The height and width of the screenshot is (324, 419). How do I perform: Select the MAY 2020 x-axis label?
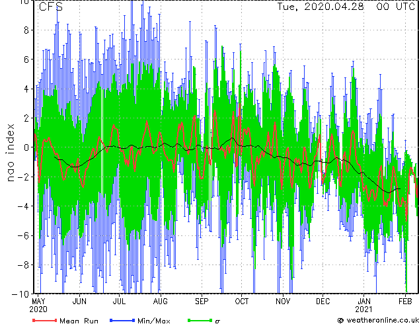pyautogui.click(x=38, y=305)
